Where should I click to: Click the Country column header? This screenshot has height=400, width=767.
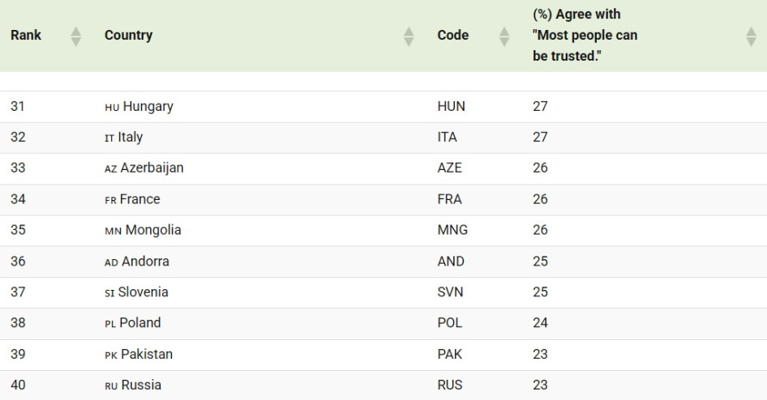coord(128,36)
